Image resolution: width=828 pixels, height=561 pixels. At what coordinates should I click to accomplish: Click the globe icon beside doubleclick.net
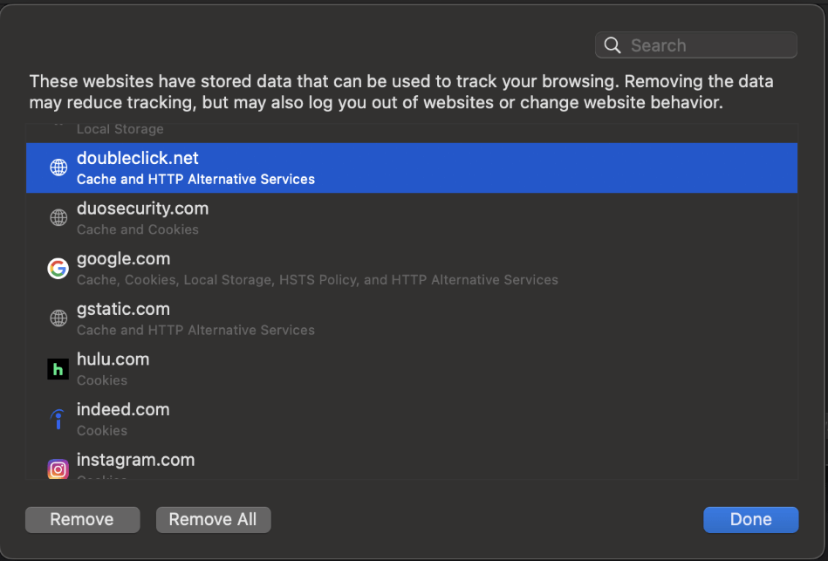point(58,168)
